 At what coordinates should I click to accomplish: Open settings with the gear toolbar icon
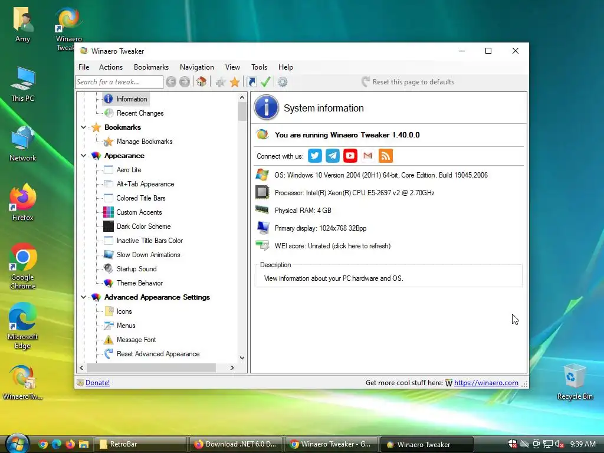coord(283,81)
